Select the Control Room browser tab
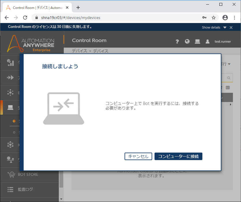Image resolution: width=241 pixels, height=202 pixels. (37, 7)
